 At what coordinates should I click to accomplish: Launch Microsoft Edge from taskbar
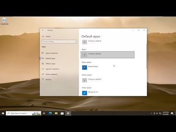click(x=50, y=113)
